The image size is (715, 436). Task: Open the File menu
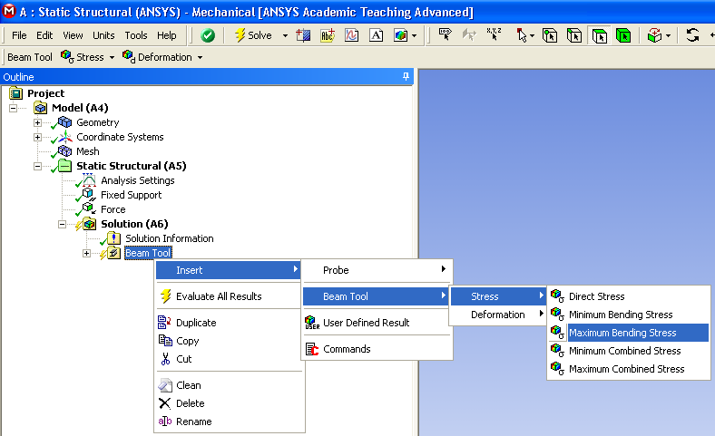[x=19, y=35]
